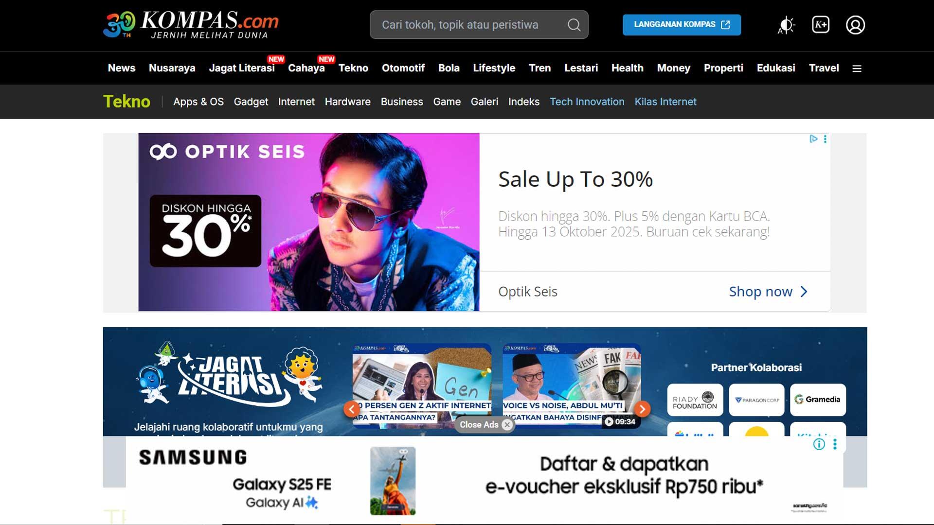Select the Gadget subcategory
Screen dimensions: 934x525
click(x=251, y=102)
